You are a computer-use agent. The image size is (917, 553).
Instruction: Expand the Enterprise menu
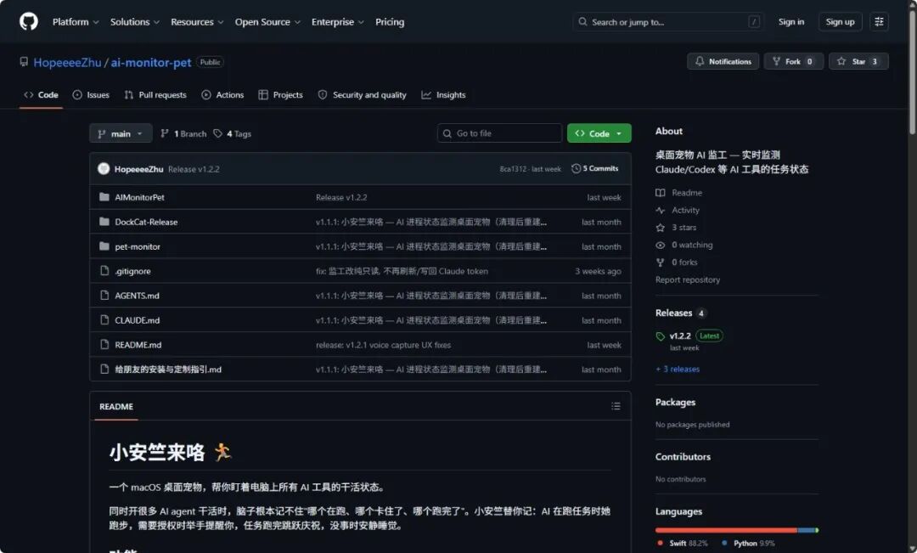[337, 21]
